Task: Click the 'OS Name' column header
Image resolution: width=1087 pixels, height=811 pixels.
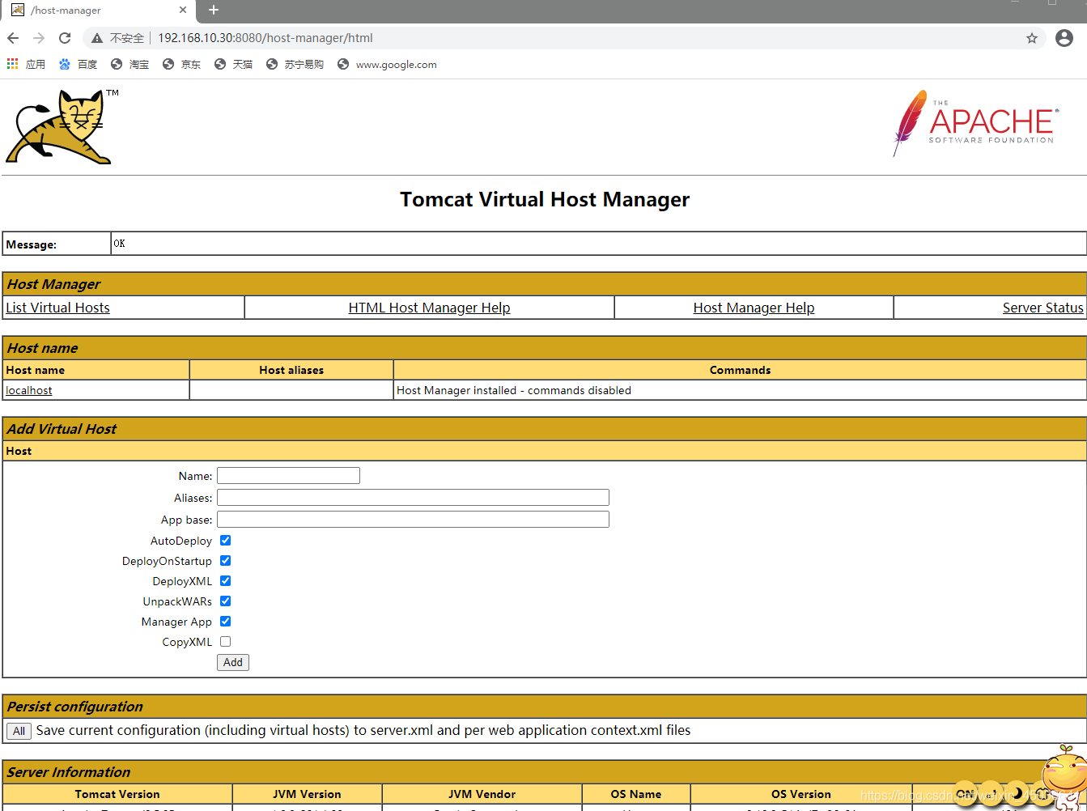Action: pos(635,794)
